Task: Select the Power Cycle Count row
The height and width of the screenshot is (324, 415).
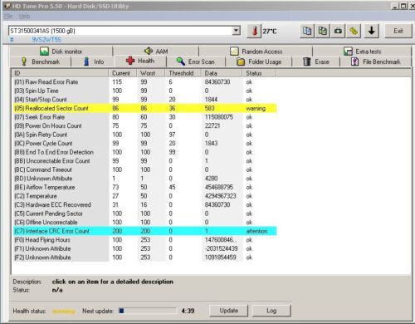Action: (145, 144)
